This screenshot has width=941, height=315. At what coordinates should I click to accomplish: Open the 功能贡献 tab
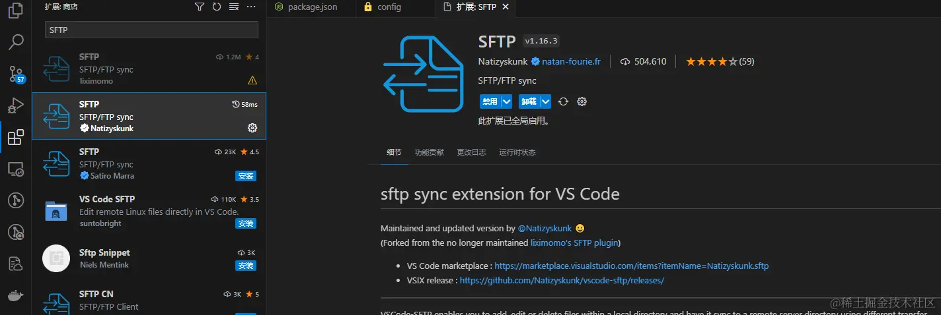429,152
